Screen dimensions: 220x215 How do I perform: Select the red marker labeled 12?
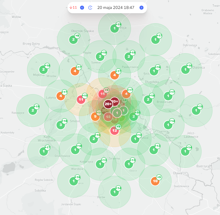[115, 131]
